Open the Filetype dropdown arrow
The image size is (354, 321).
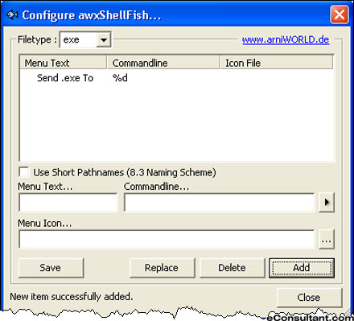[x=104, y=40]
